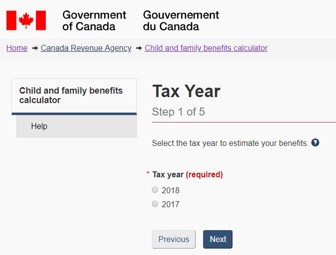The image size is (336, 255).
Task: Select the 2017 tax year radio button
Action: [x=155, y=204]
